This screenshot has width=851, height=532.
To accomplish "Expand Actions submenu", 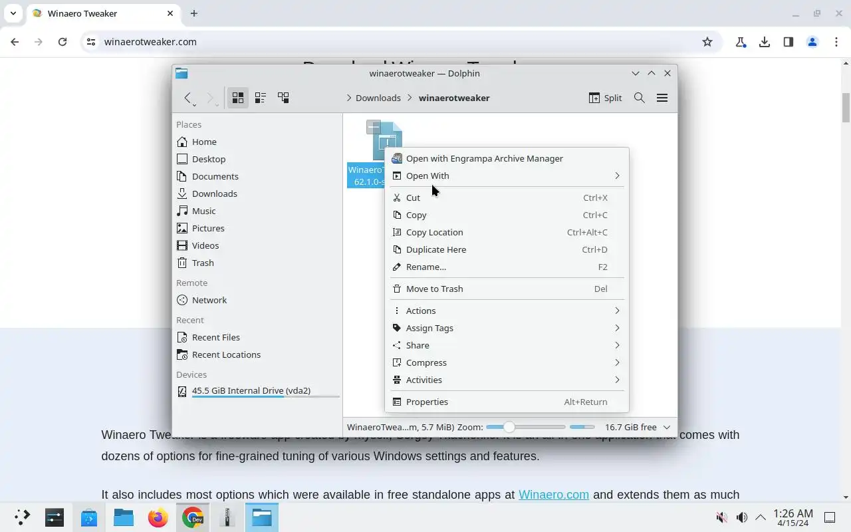I will click(507, 311).
